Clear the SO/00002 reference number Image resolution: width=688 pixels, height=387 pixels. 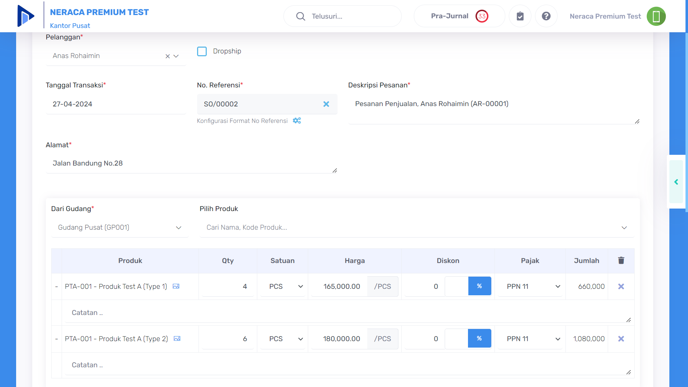tap(326, 104)
